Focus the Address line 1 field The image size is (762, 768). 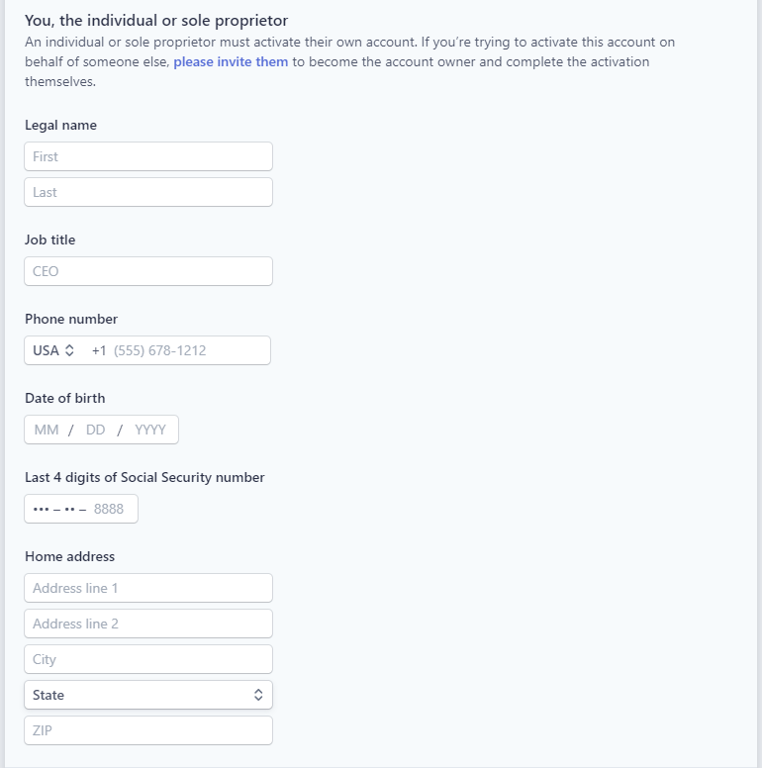pyautogui.click(x=148, y=588)
